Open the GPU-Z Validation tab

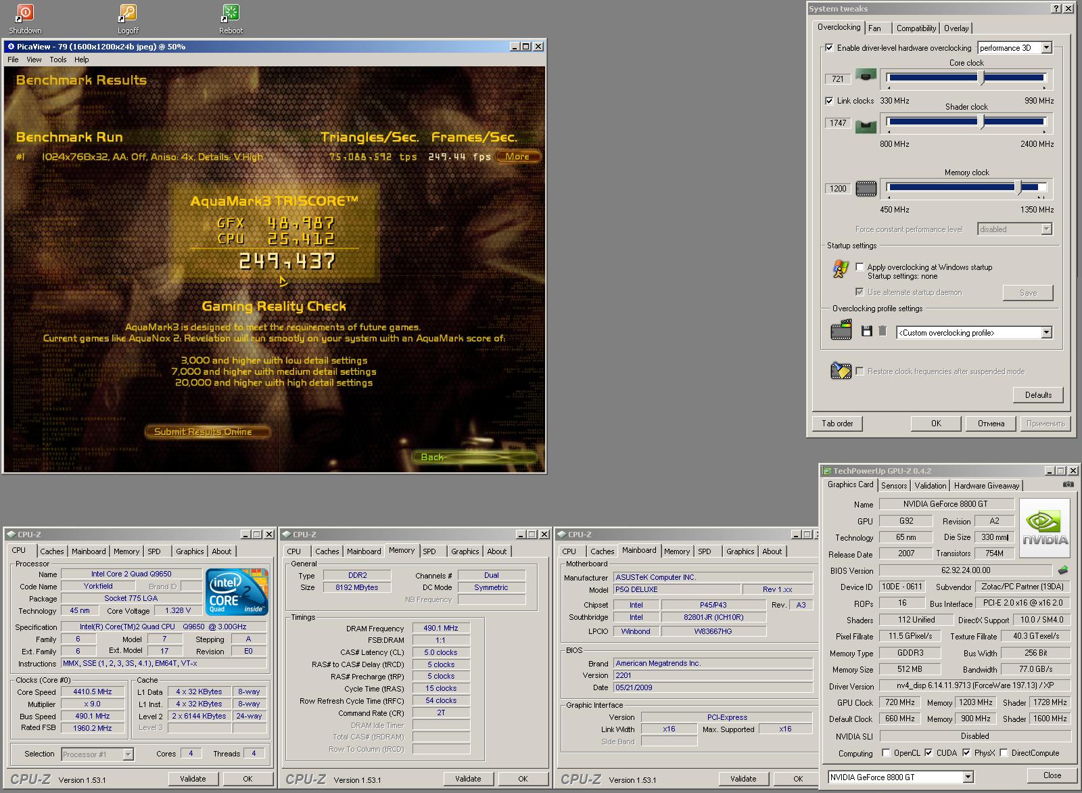[x=931, y=486]
